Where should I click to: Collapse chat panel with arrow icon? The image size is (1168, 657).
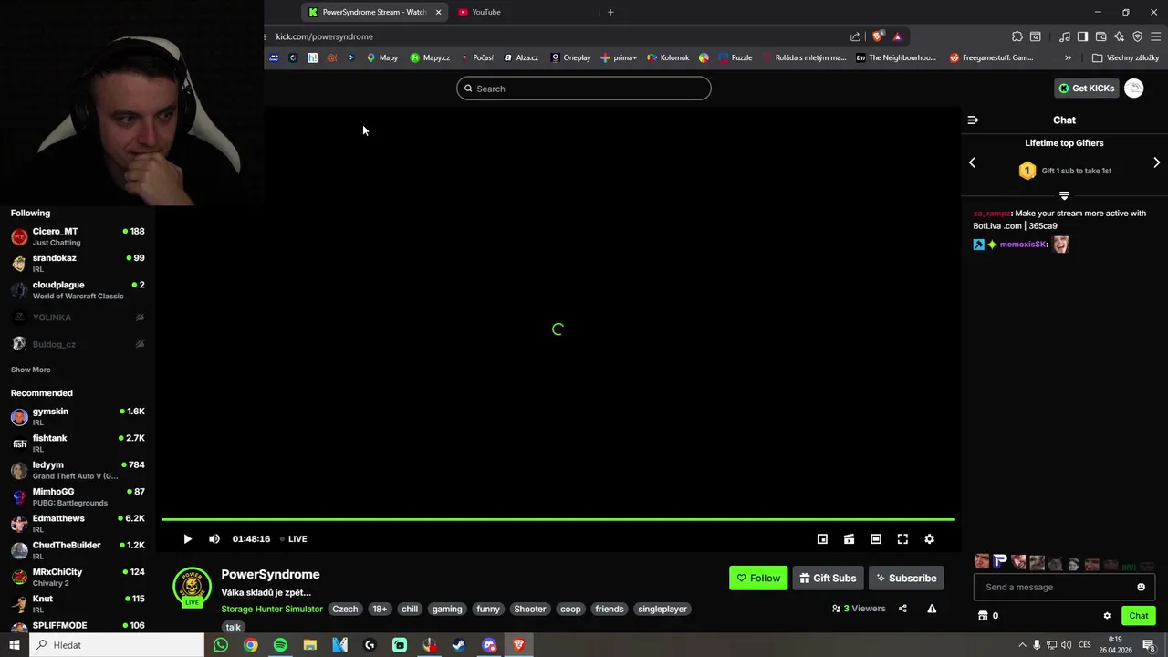tap(973, 120)
